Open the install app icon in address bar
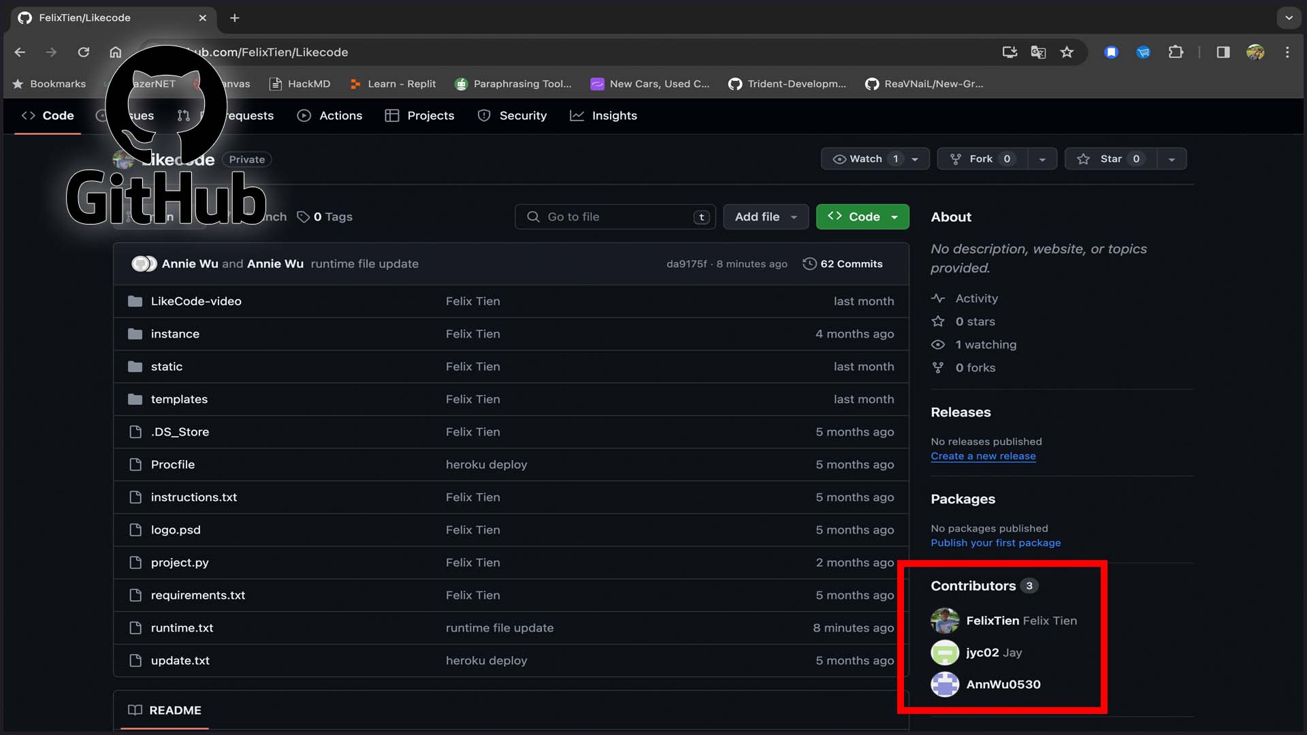The image size is (1307, 735). (x=1010, y=52)
